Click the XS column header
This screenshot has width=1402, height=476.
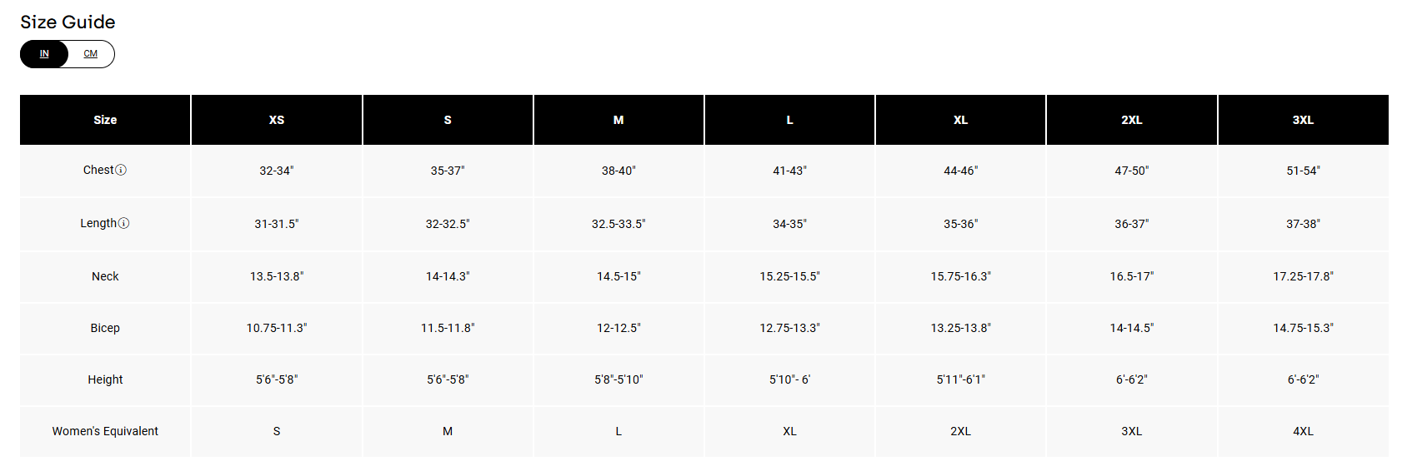[x=277, y=120]
